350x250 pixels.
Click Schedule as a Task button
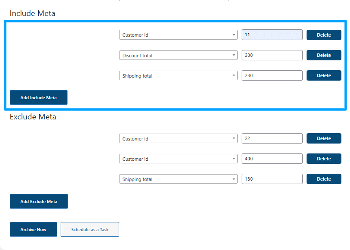pyautogui.click(x=90, y=229)
